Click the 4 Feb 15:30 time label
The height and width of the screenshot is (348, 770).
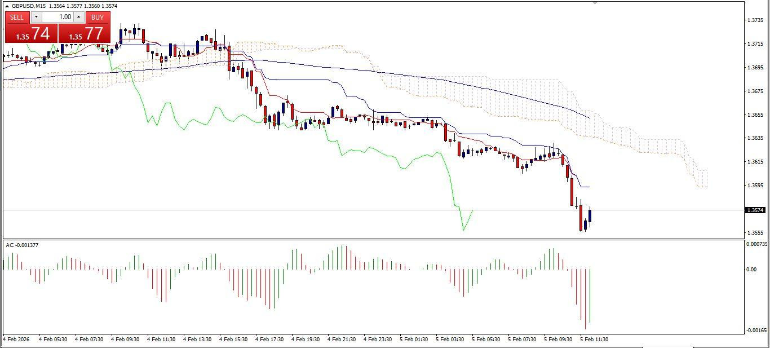(234, 340)
